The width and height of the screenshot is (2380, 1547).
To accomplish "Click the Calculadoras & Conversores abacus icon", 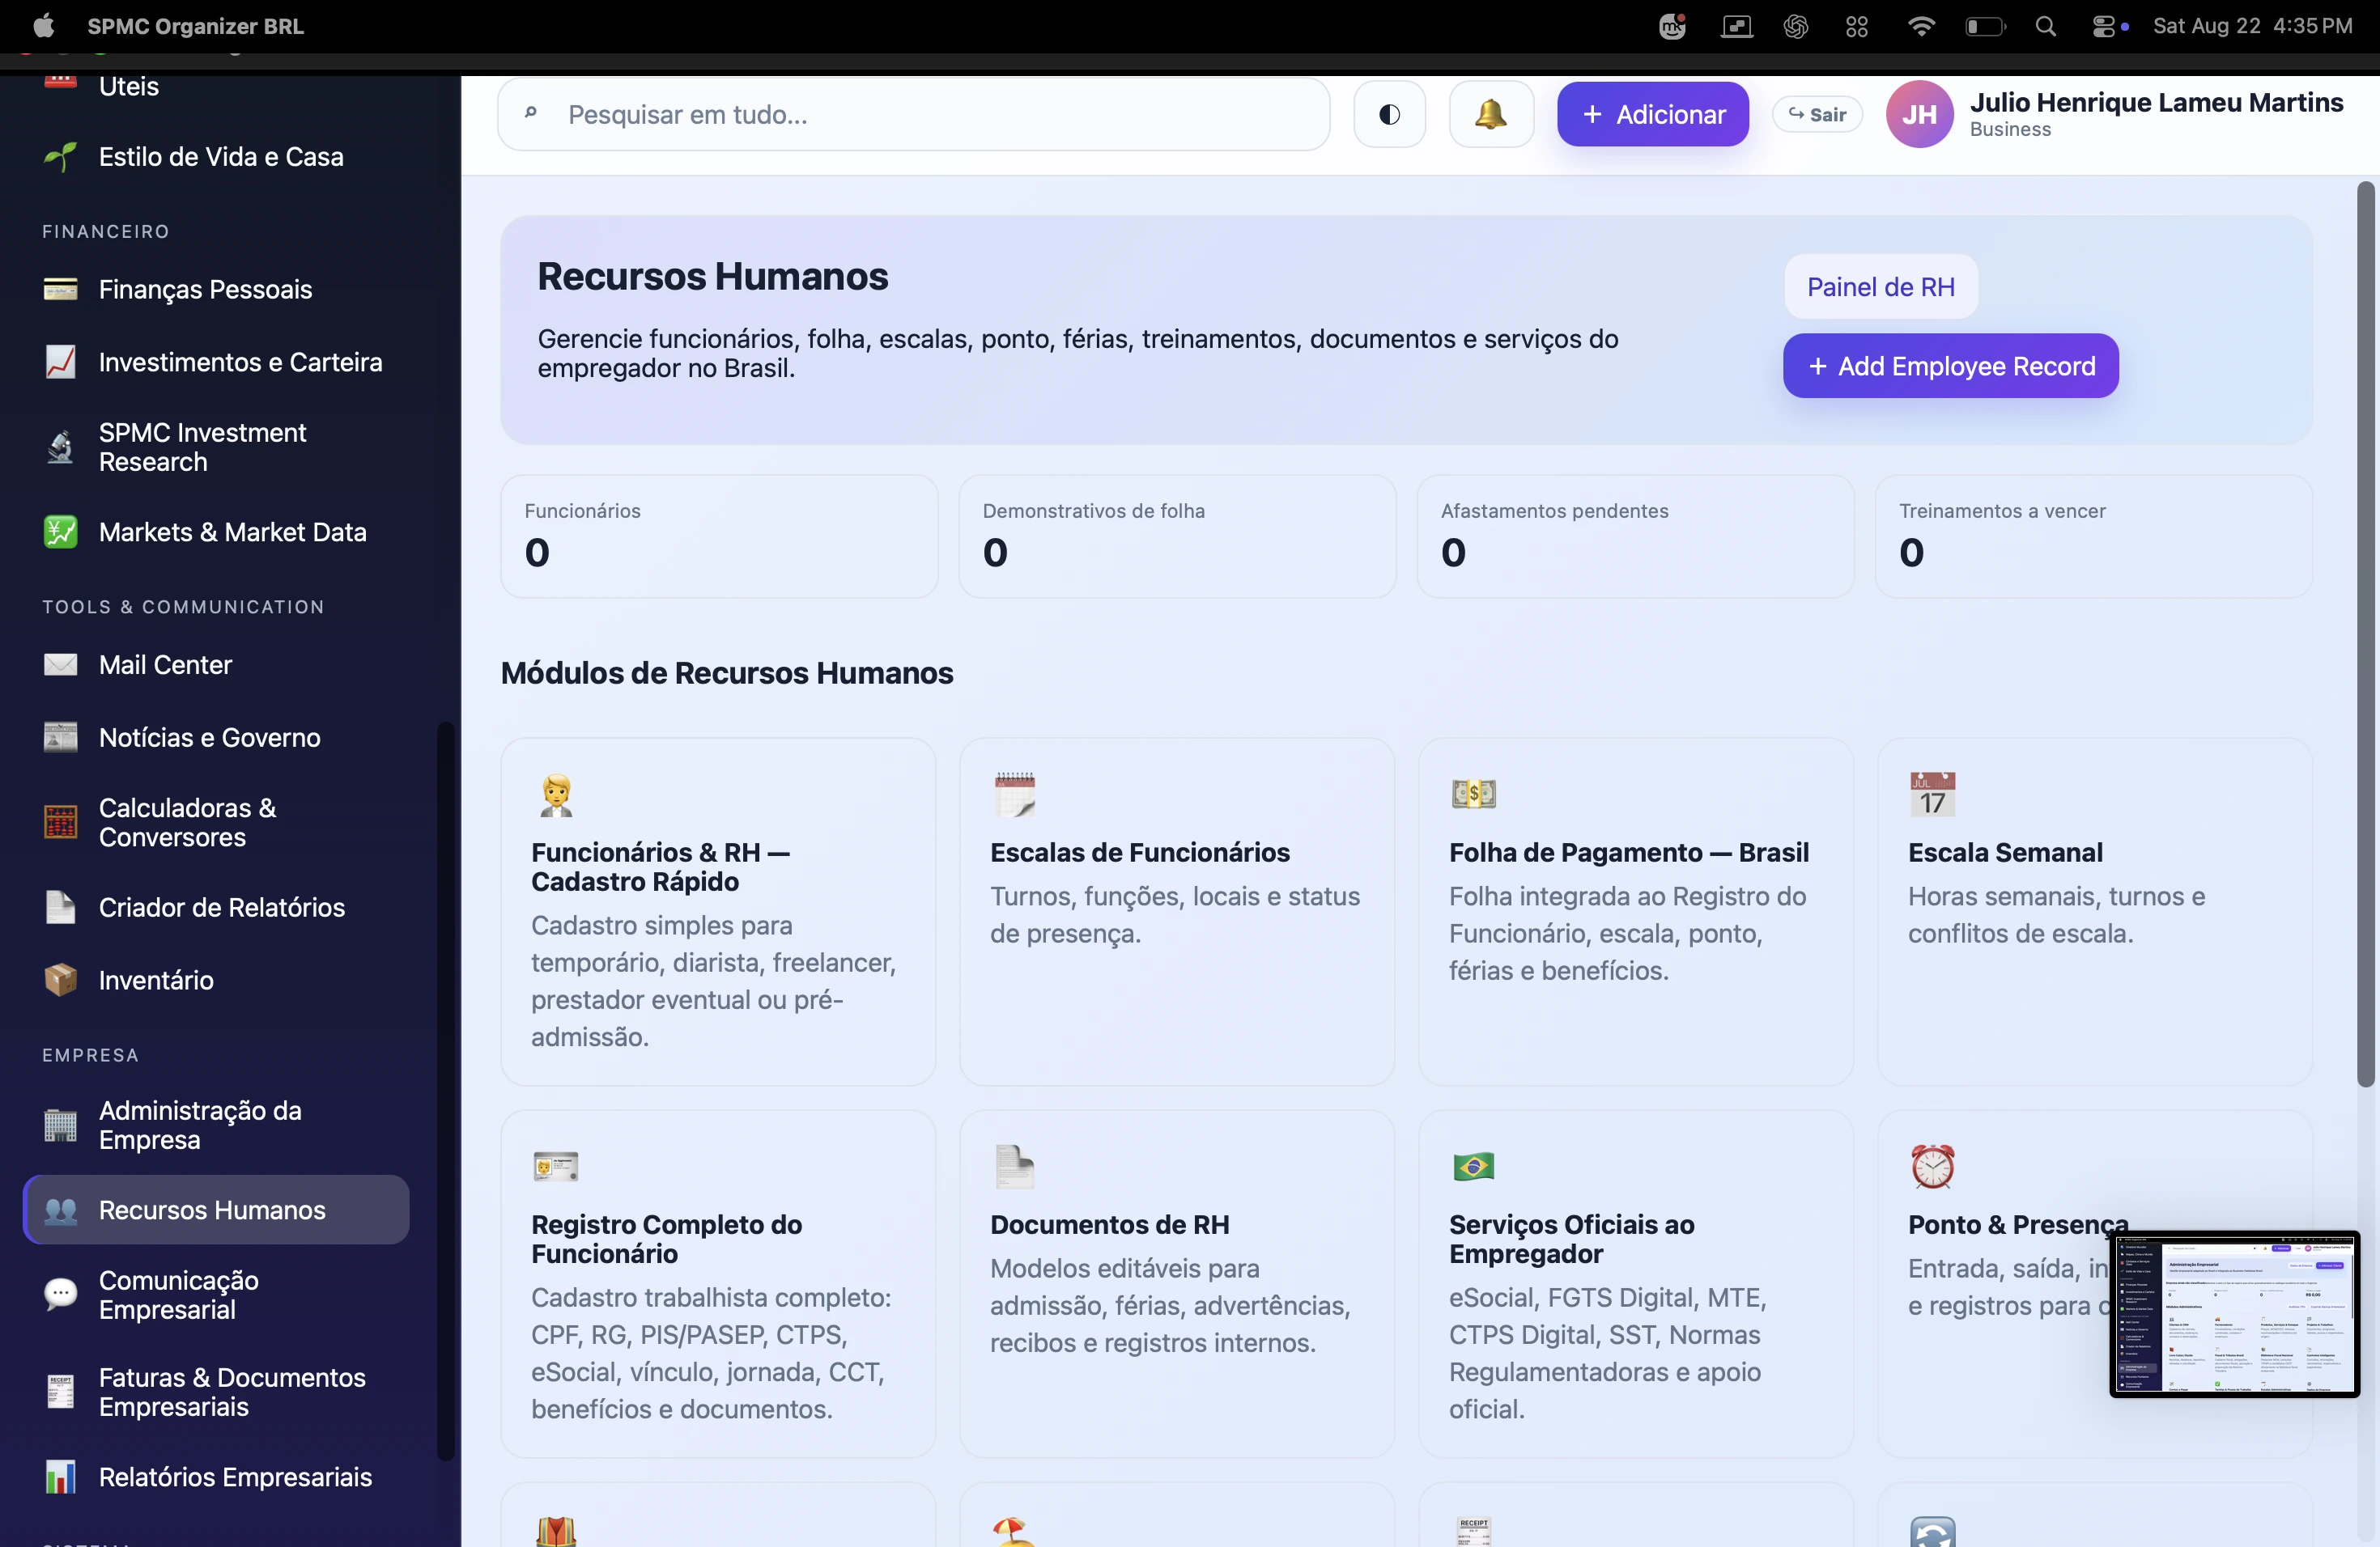I will 60,823.
